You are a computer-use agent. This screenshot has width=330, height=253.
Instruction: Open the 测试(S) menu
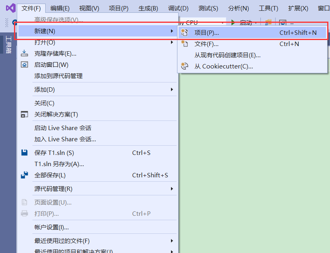[x=208, y=8]
